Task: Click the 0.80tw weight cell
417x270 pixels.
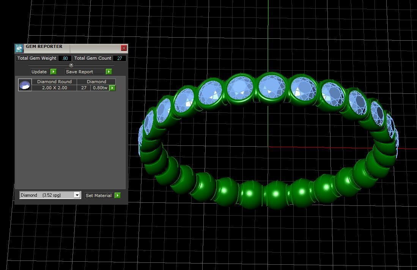Action: pyautogui.click(x=100, y=88)
